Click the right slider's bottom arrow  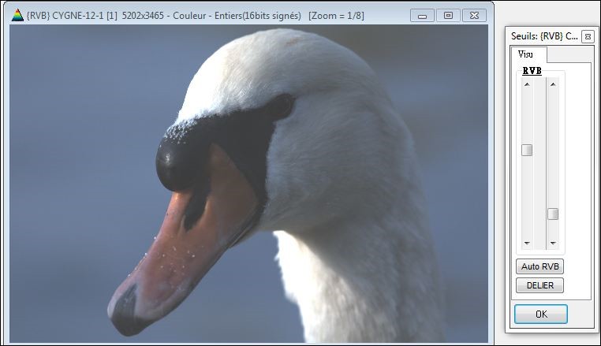pos(553,244)
